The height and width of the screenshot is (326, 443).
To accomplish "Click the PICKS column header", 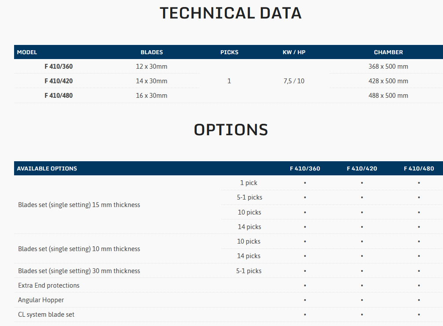I will coord(229,52).
